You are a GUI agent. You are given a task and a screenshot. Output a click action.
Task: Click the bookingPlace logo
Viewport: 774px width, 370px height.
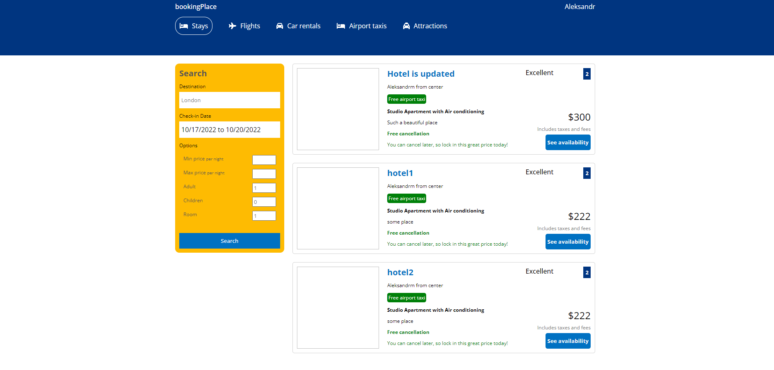196,7
